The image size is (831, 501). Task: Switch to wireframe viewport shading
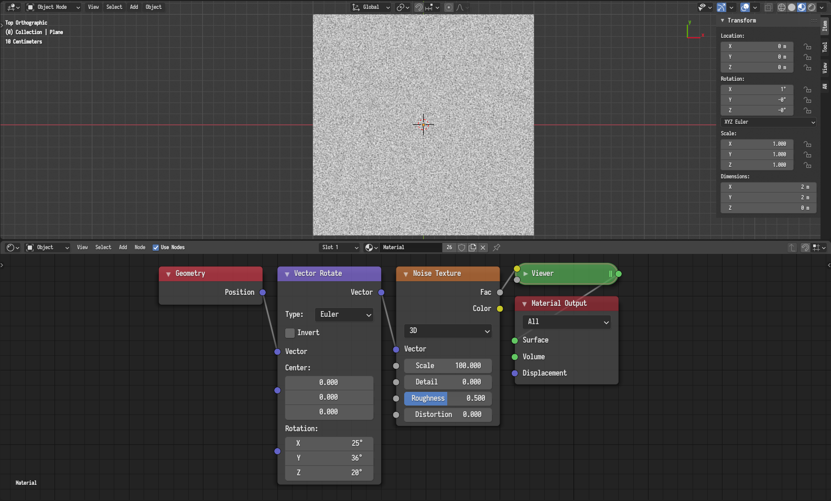(782, 7)
